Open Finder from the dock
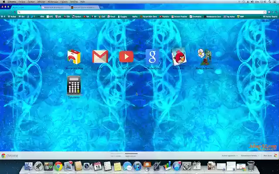The width and height of the screenshot is (279, 174). (29, 166)
